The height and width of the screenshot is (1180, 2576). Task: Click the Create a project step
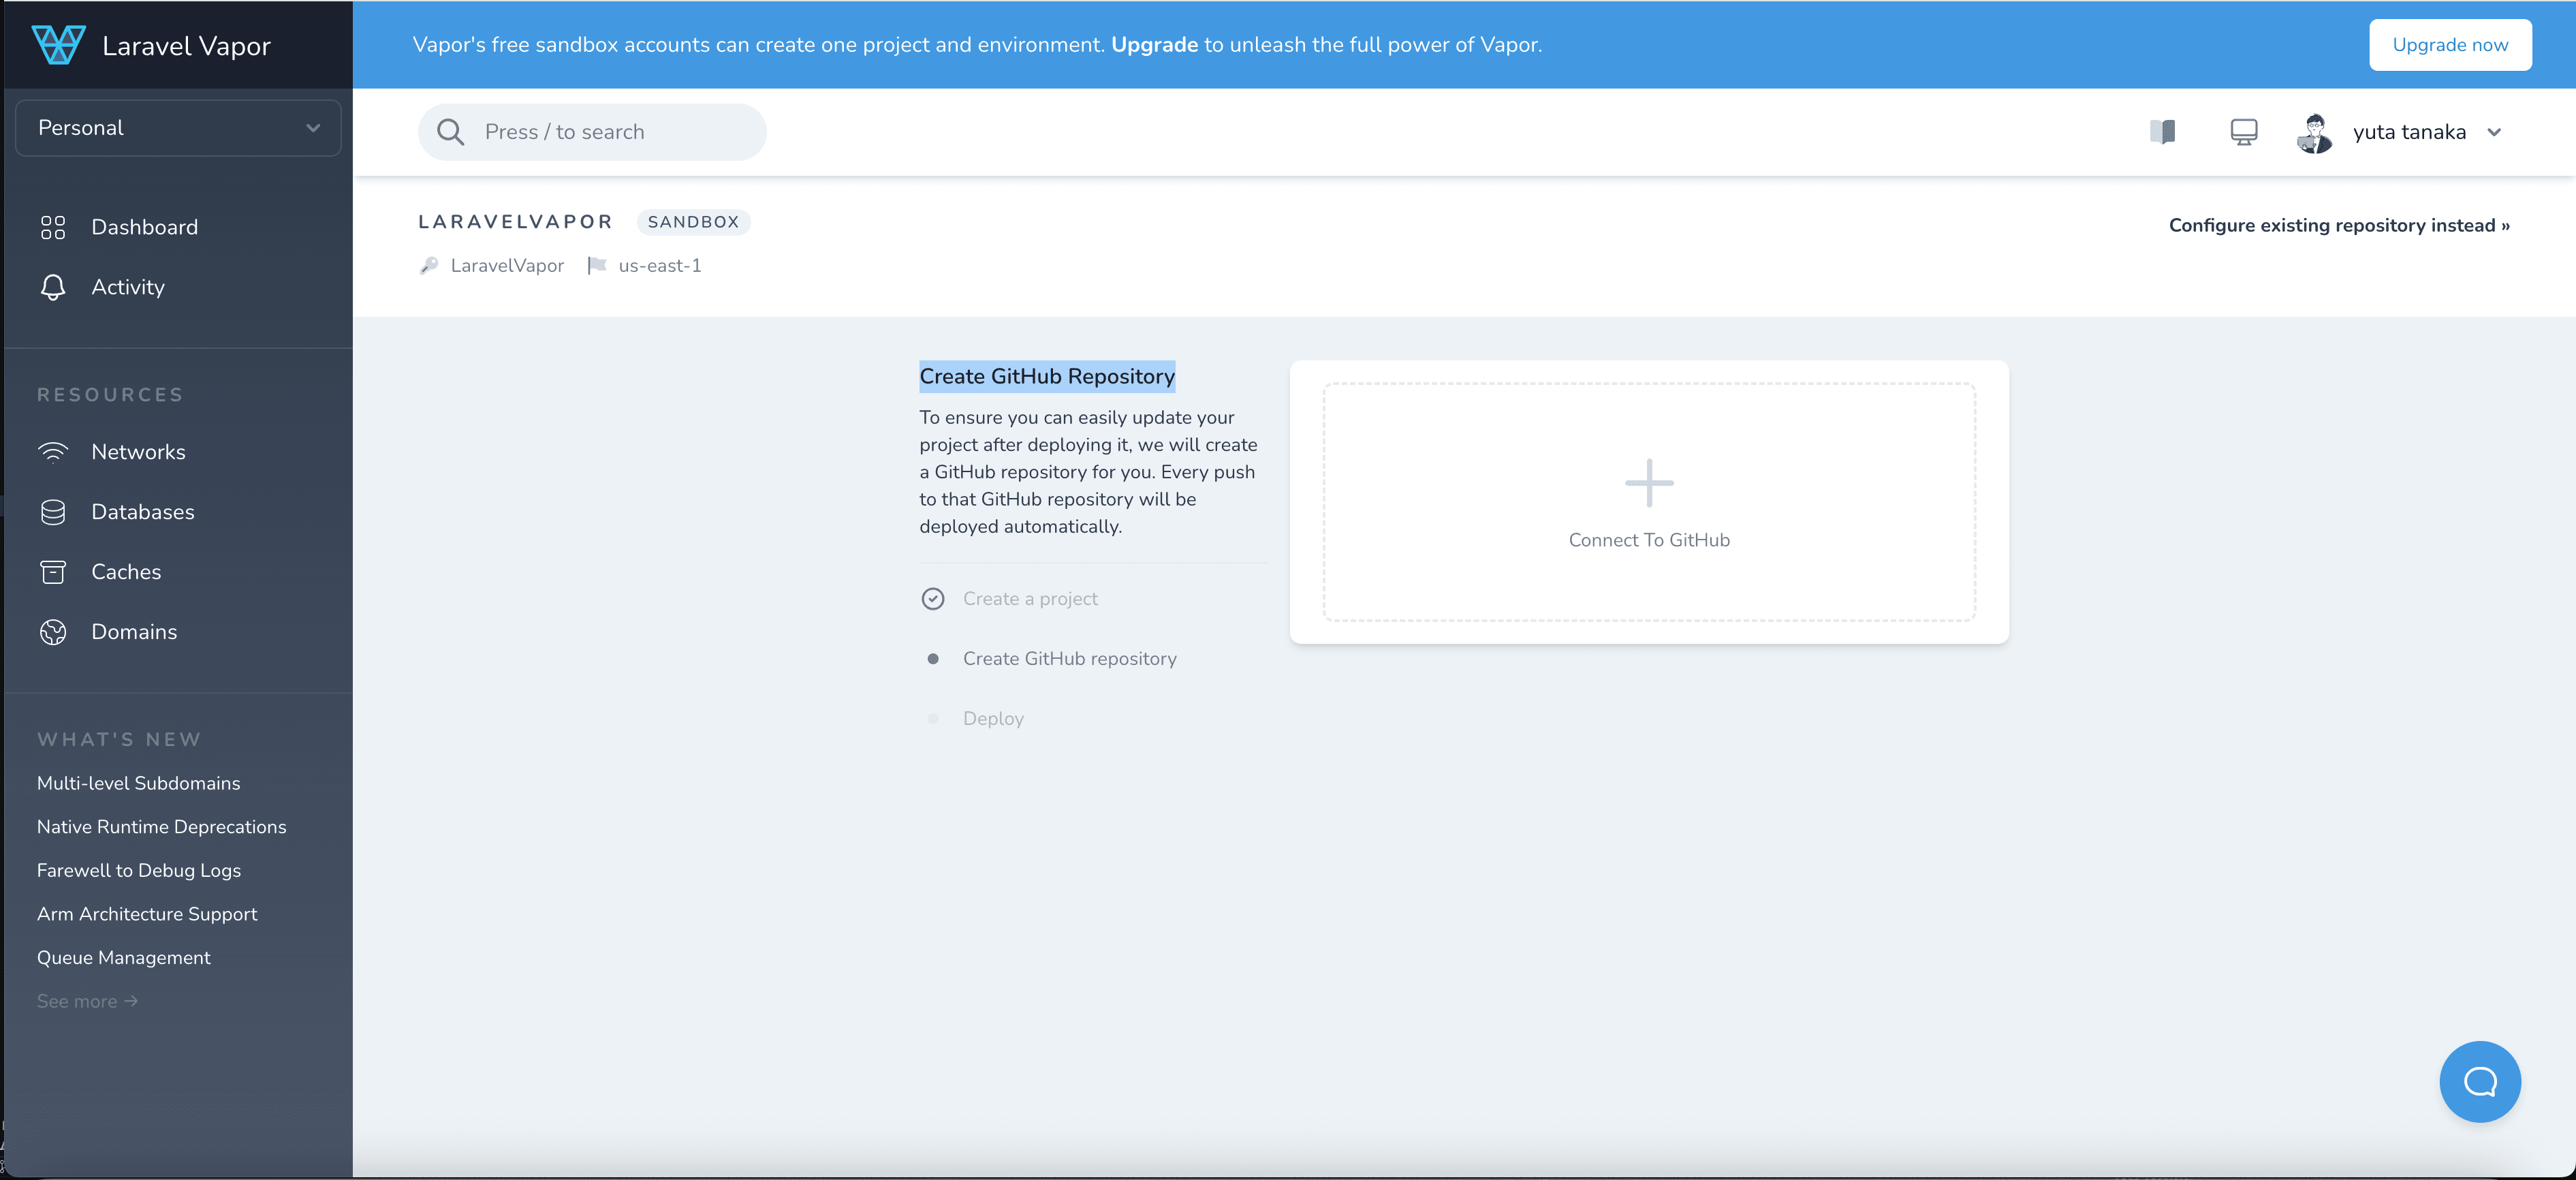1030,599
